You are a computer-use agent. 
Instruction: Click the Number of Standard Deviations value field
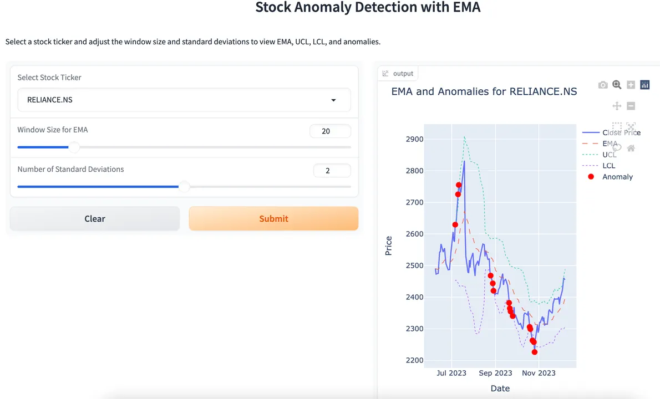(332, 171)
